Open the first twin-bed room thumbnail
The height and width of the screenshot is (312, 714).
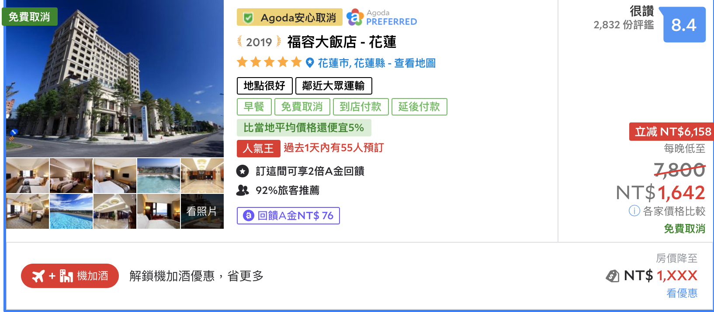tap(28, 176)
